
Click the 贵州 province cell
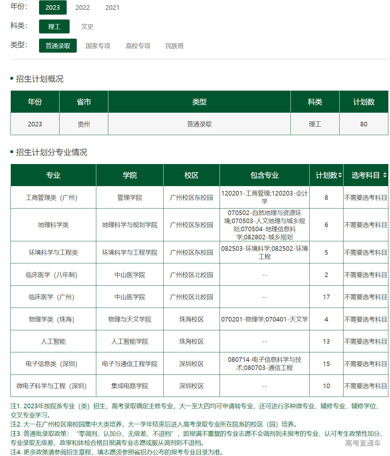point(84,124)
